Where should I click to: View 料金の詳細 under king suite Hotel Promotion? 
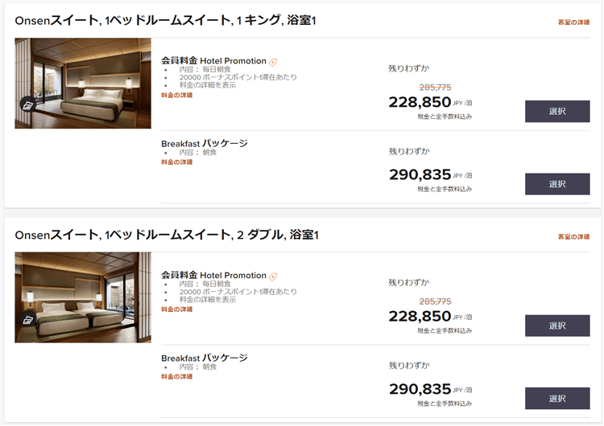[x=177, y=96]
